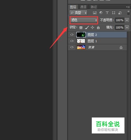Lock all padlock icon next to 锁定

(x=98, y=27)
